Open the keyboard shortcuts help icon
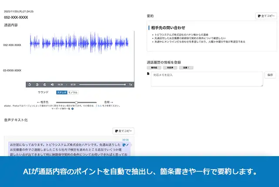The image size is (279, 187). pos(72,108)
